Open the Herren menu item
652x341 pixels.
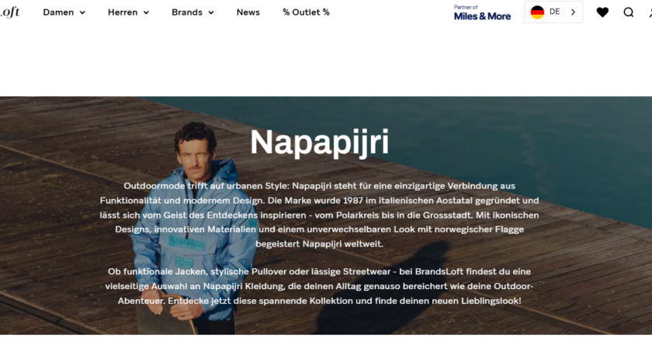(123, 12)
